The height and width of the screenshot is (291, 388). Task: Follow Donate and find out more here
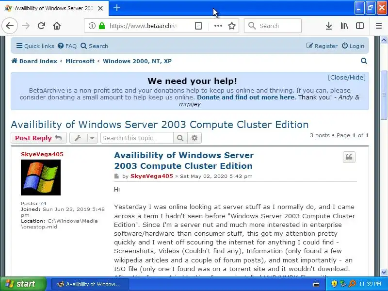pyautogui.click(x=246, y=97)
